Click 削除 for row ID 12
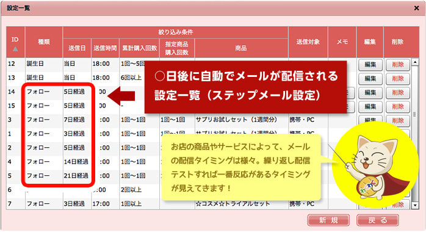This screenshot has width=426, height=232. coord(398,65)
